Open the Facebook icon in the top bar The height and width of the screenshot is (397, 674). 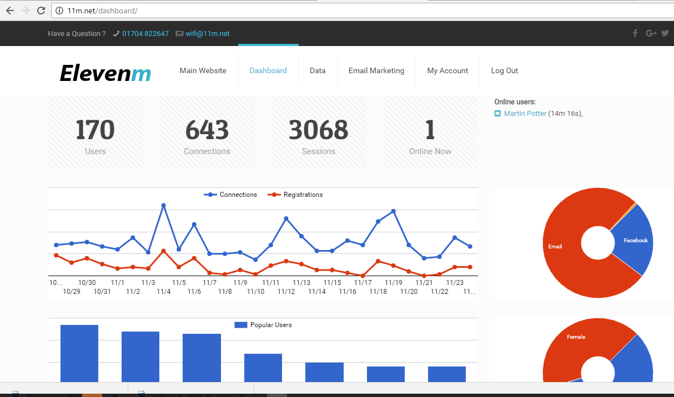pyautogui.click(x=636, y=33)
